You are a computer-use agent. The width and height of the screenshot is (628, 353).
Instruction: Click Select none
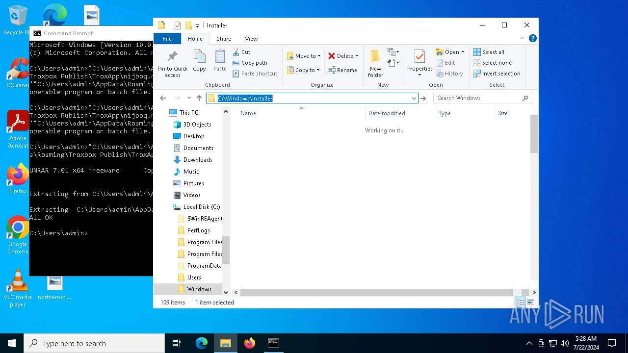[492, 63]
